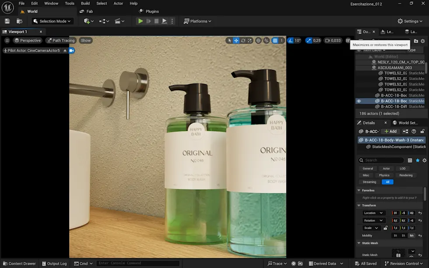The image size is (429, 268).
Task: Toggle grid snapping in viewport
Action: [x=275, y=40]
